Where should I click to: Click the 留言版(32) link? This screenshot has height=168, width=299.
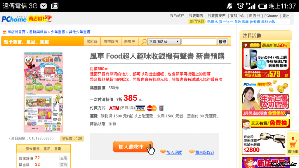click(204, 152)
